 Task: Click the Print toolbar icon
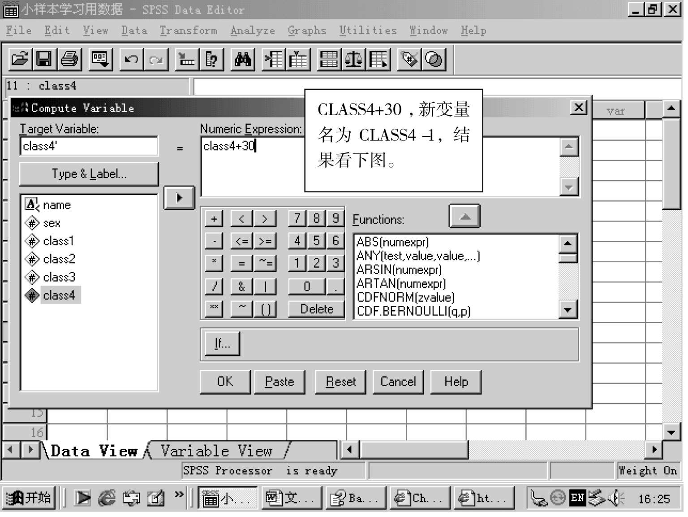(x=69, y=59)
